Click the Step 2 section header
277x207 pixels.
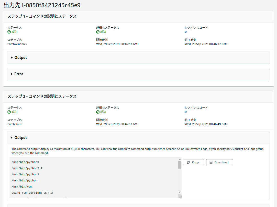(42, 96)
